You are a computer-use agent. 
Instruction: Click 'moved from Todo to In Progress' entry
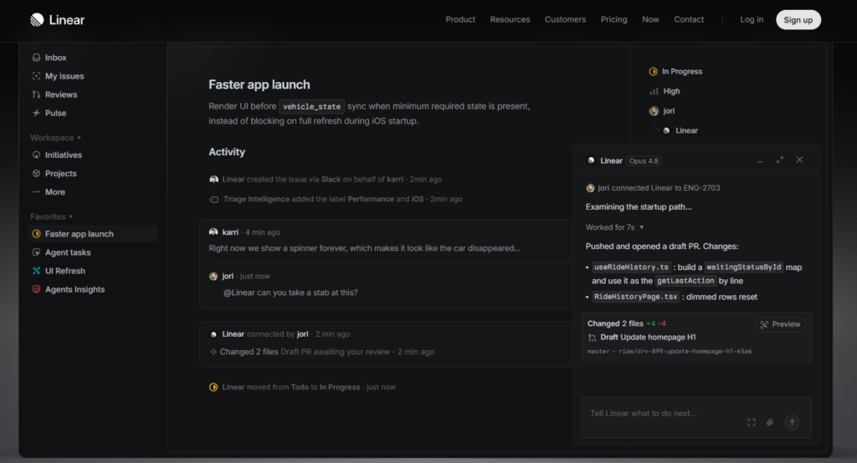tap(303, 387)
